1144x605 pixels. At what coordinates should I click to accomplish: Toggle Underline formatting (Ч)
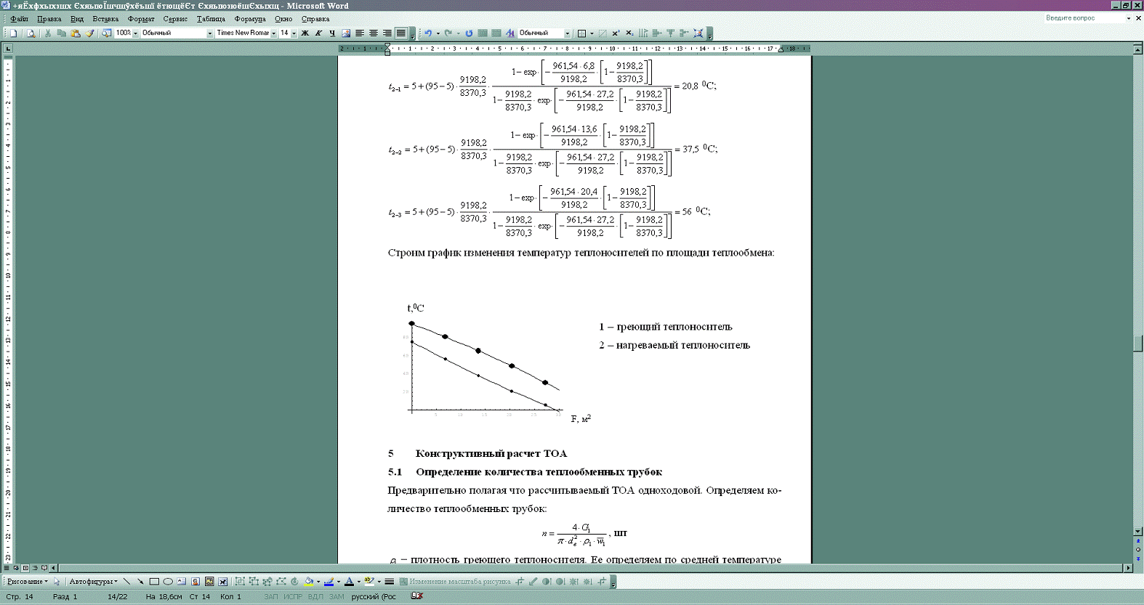tap(332, 33)
